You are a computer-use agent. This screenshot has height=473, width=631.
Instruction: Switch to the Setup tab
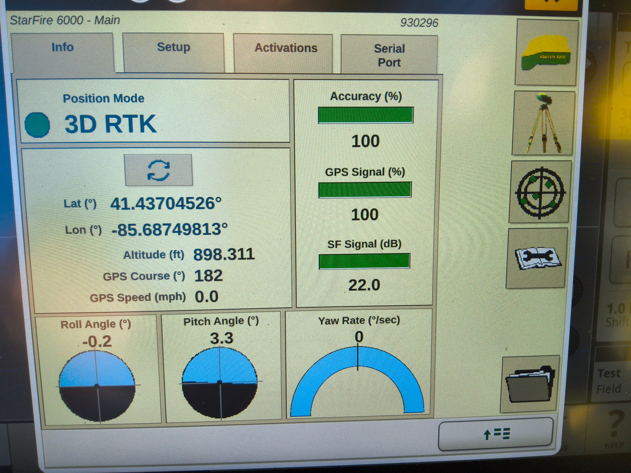click(173, 47)
